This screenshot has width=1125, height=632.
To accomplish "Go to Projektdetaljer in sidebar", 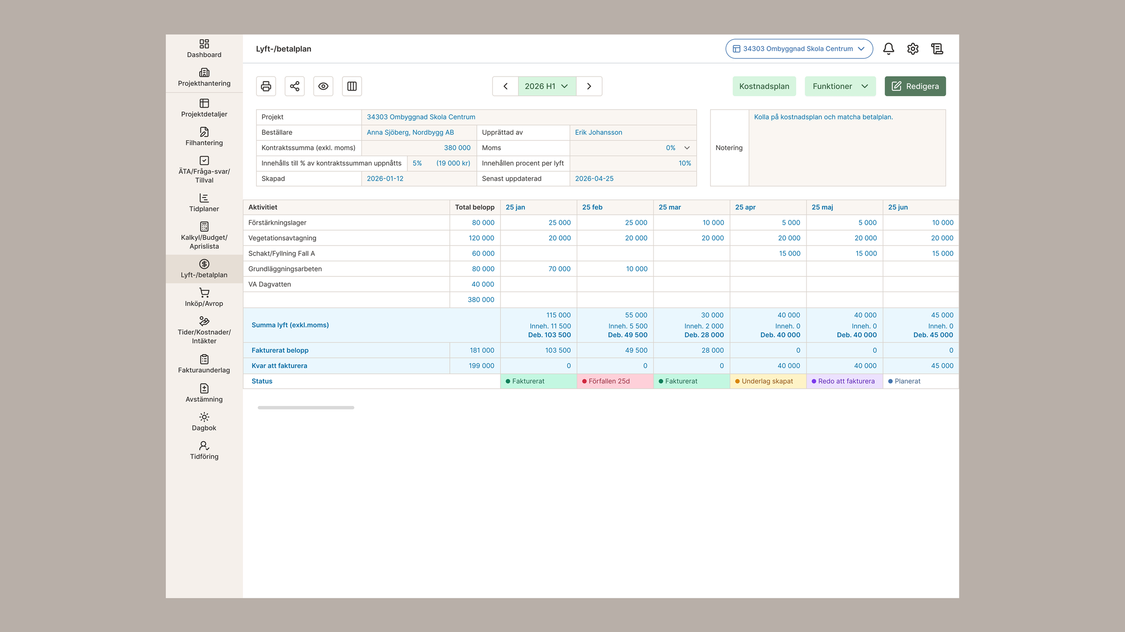I will [204, 108].
